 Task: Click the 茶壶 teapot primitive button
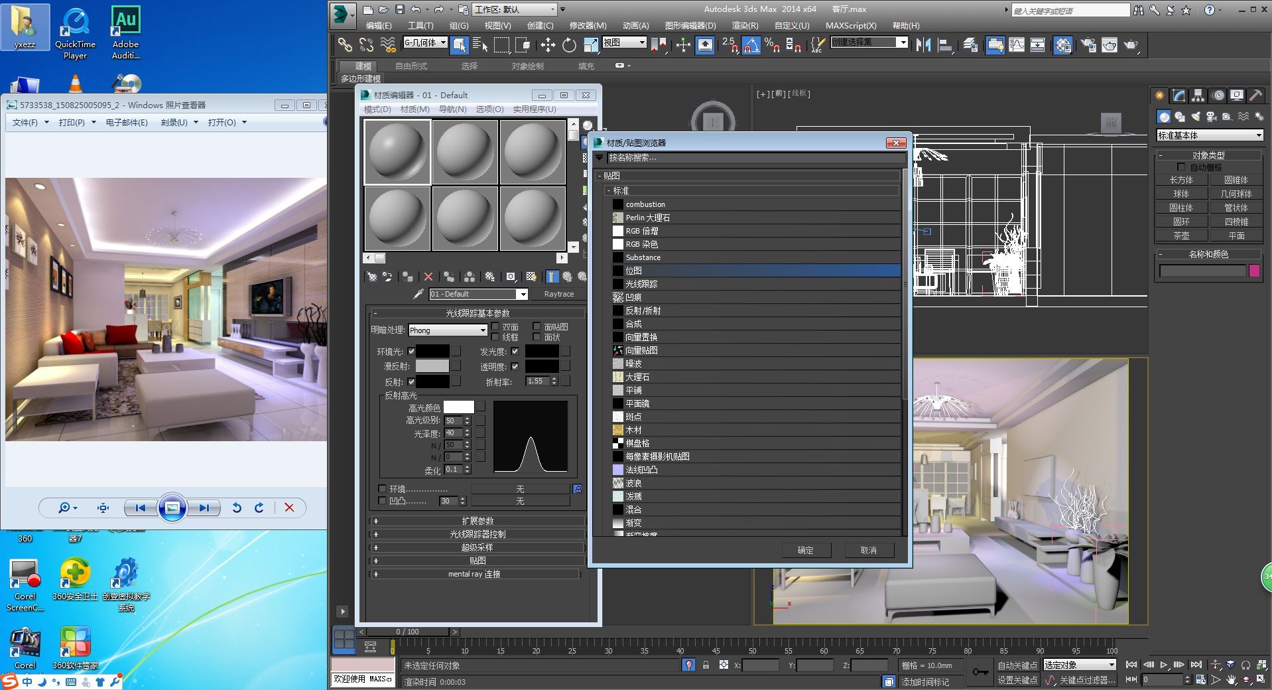[1181, 236]
